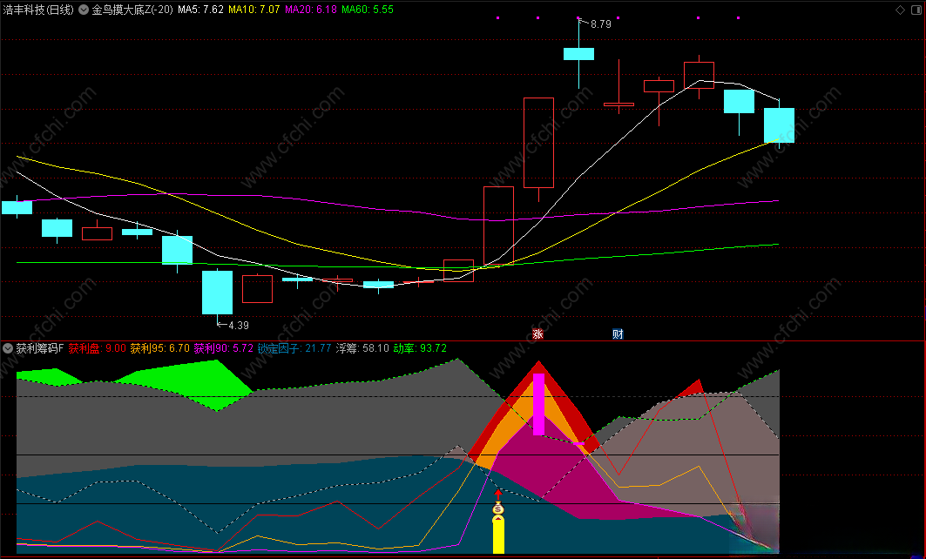Screen dimensions: 926x559
Task: Click the red up-arrow signal above money bag
Action: (498, 494)
